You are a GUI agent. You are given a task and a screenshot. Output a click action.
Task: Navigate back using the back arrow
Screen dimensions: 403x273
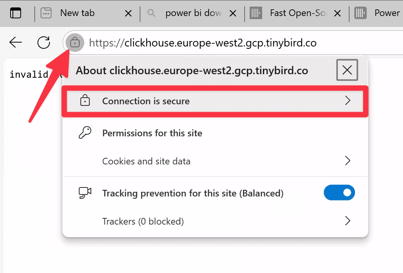click(x=15, y=43)
